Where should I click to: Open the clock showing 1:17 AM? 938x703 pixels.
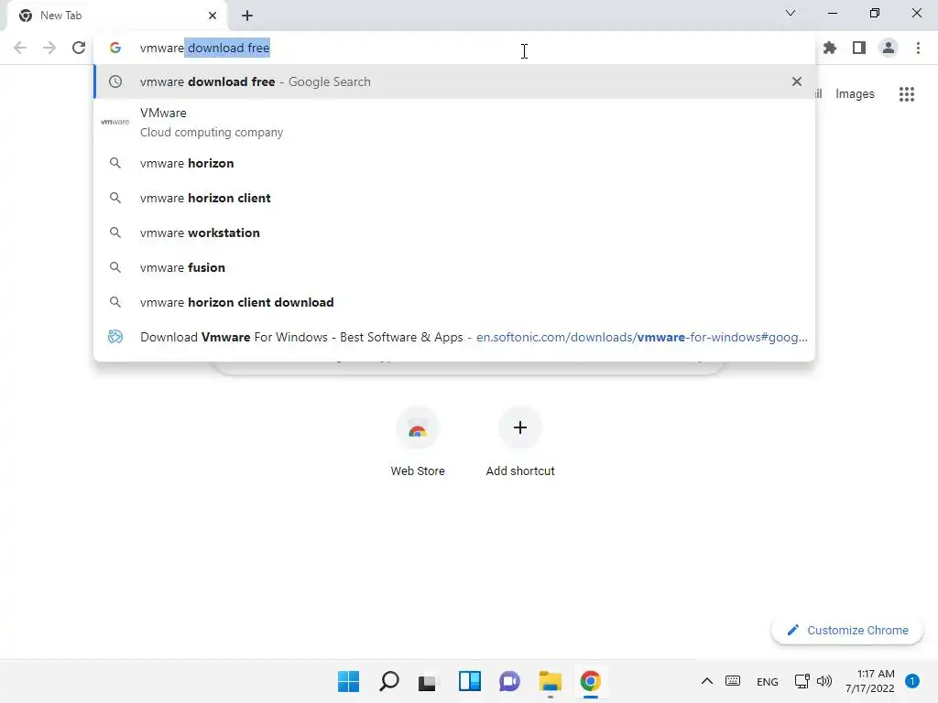click(x=870, y=681)
